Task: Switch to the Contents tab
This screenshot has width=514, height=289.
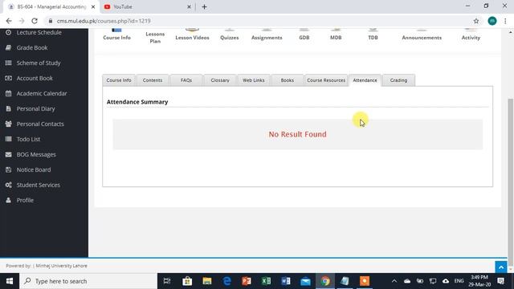Action: [x=153, y=80]
